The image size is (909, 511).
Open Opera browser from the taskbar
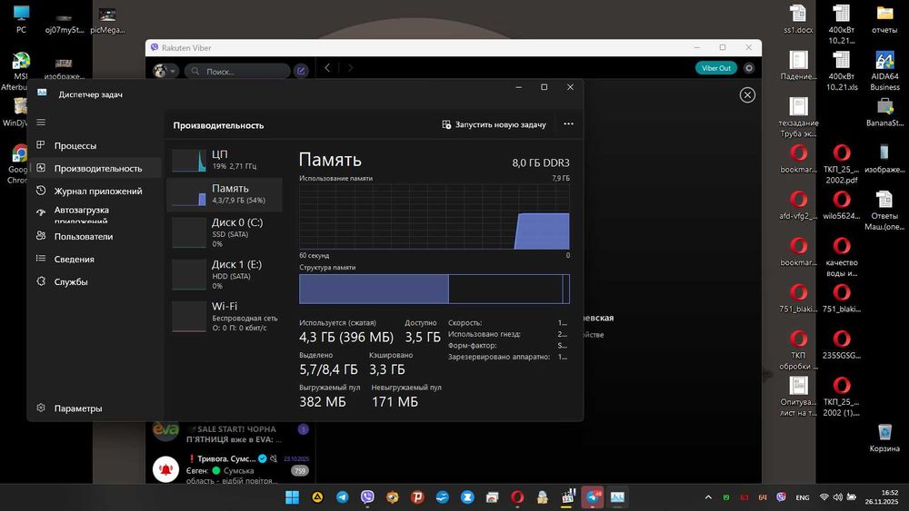click(x=517, y=497)
